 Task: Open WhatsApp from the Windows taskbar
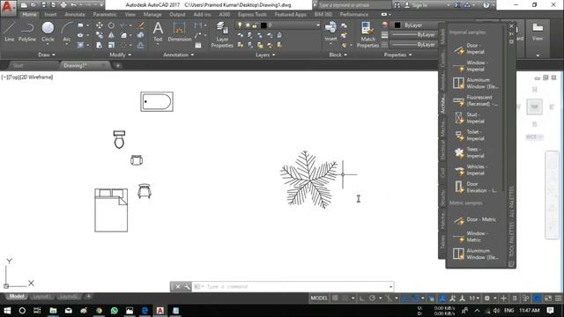click(115, 310)
